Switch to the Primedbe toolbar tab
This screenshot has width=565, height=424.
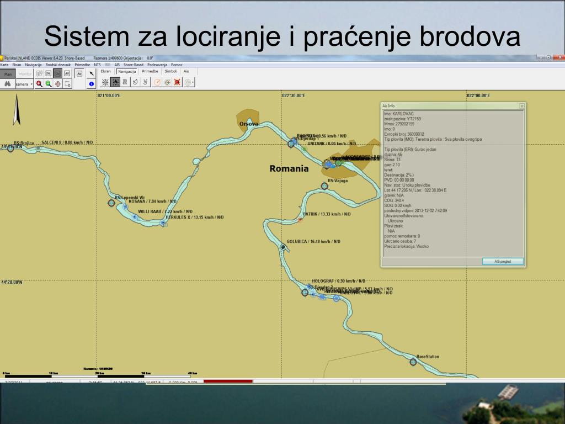(x=150, y=71)
